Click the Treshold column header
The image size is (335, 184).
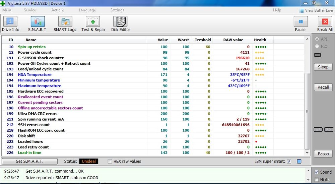pyautogui.click(x=203, y=40)
